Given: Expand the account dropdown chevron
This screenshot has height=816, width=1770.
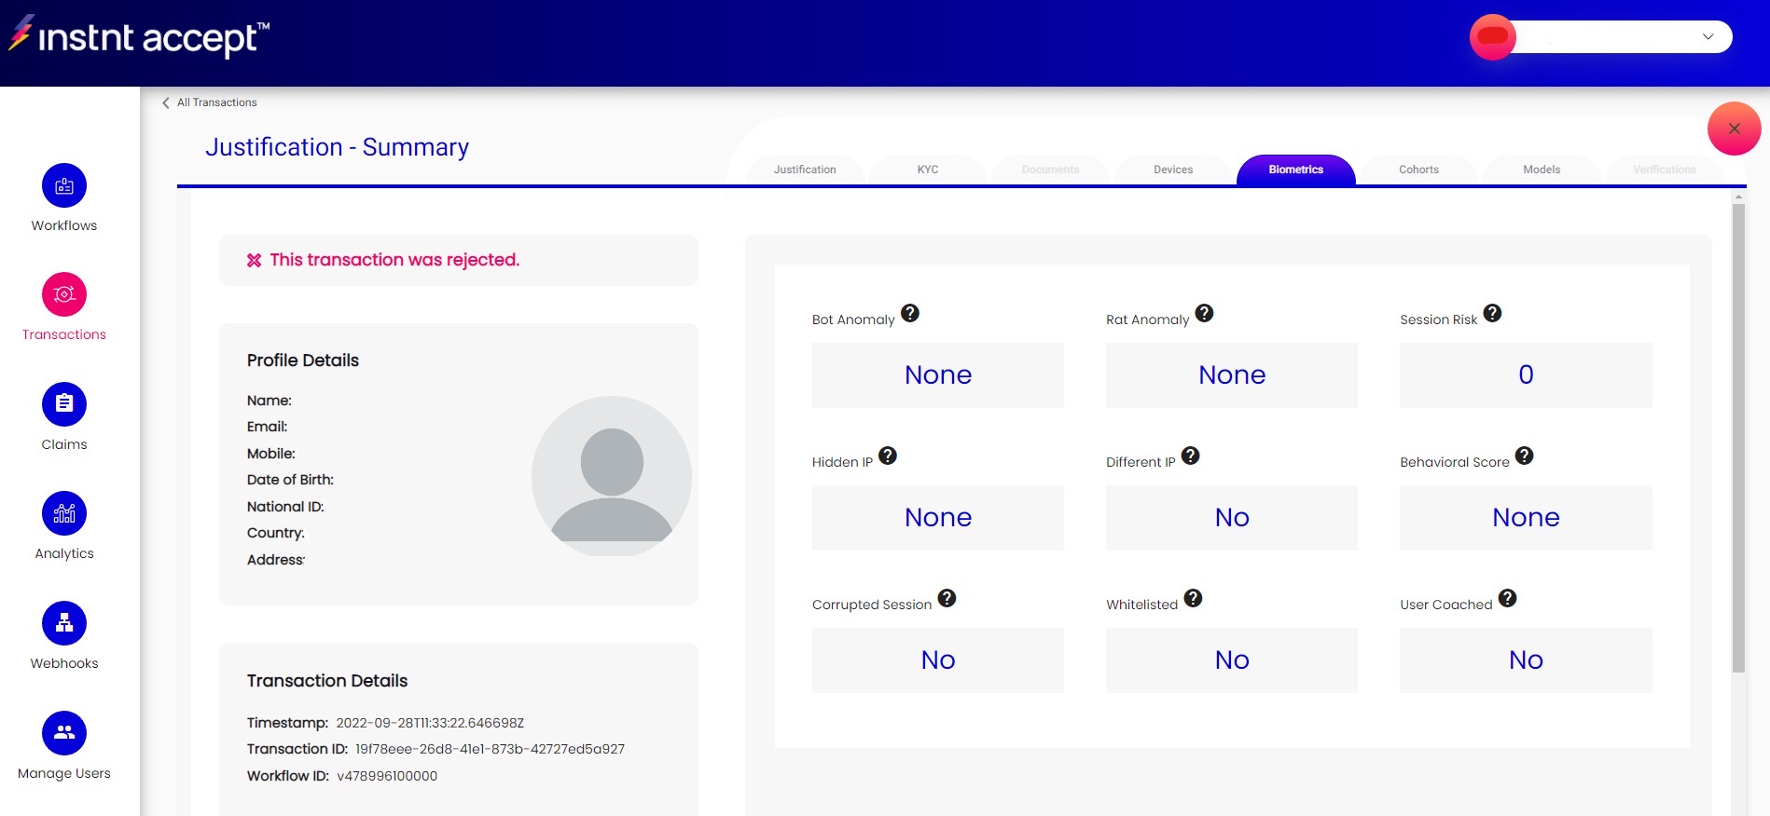Looking at the screenshot, I should (x=1708, y=37).
